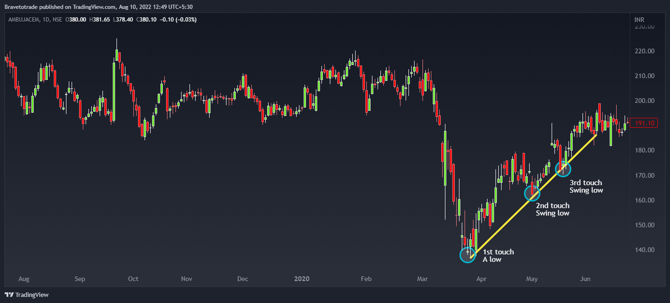The height and width of the screenshot is (303, 670).
Task: Select the yellow ascending trend line
Action: pyautogui.click(x=533, y=196)
